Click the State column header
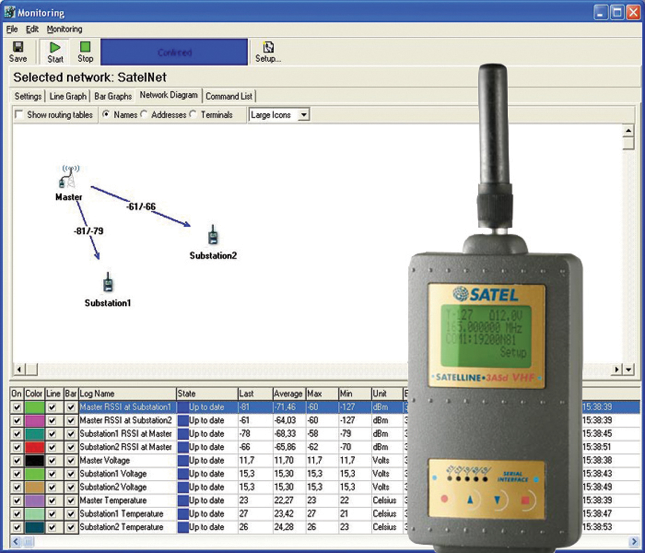 (206, 394)
